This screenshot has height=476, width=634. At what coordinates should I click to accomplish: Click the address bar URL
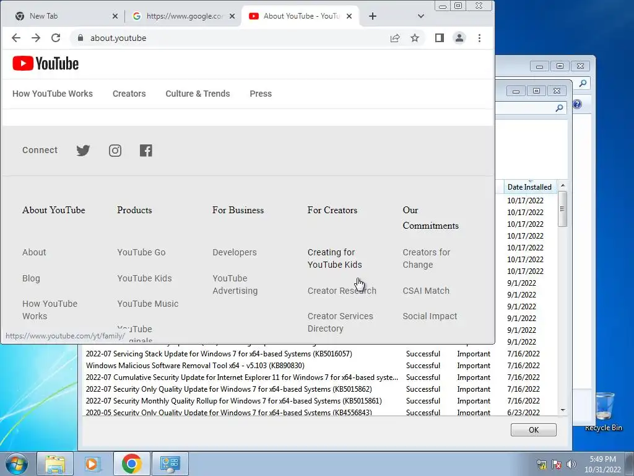[118, 38]
